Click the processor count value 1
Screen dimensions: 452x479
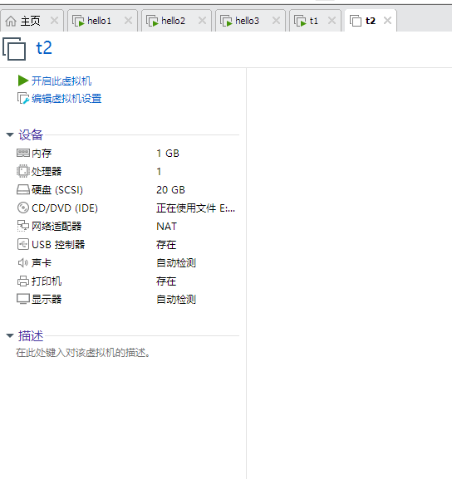[x=159, y=171]
